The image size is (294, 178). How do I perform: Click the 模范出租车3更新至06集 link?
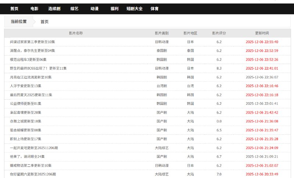(x=28, y=60)
